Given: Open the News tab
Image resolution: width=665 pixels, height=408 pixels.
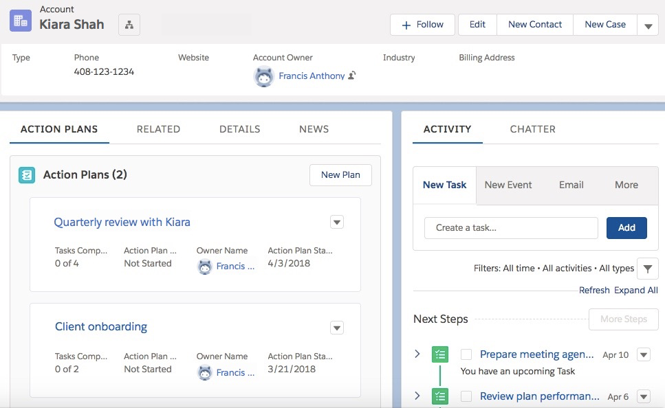Looking at the screenshot, I should (314, 129).
